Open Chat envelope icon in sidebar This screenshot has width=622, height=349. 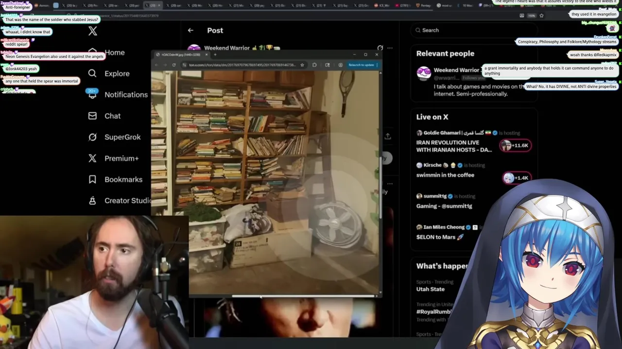(x=92, y=116)
